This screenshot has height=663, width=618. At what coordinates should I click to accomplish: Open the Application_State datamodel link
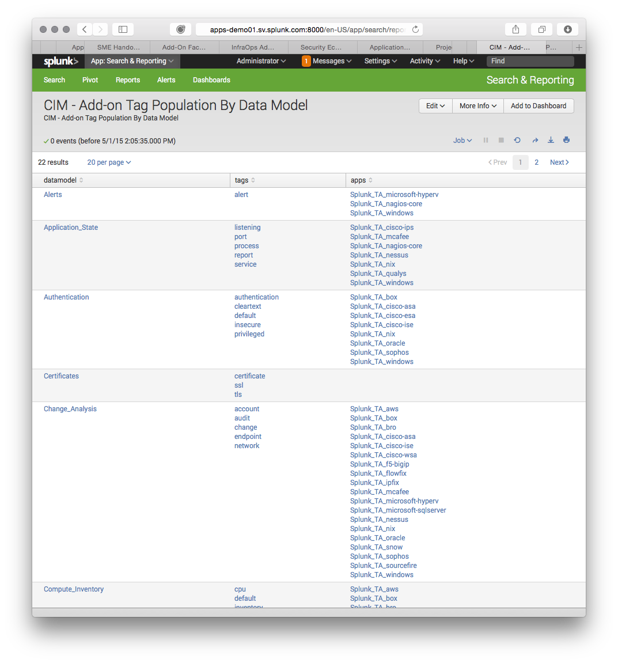[71, 228]
